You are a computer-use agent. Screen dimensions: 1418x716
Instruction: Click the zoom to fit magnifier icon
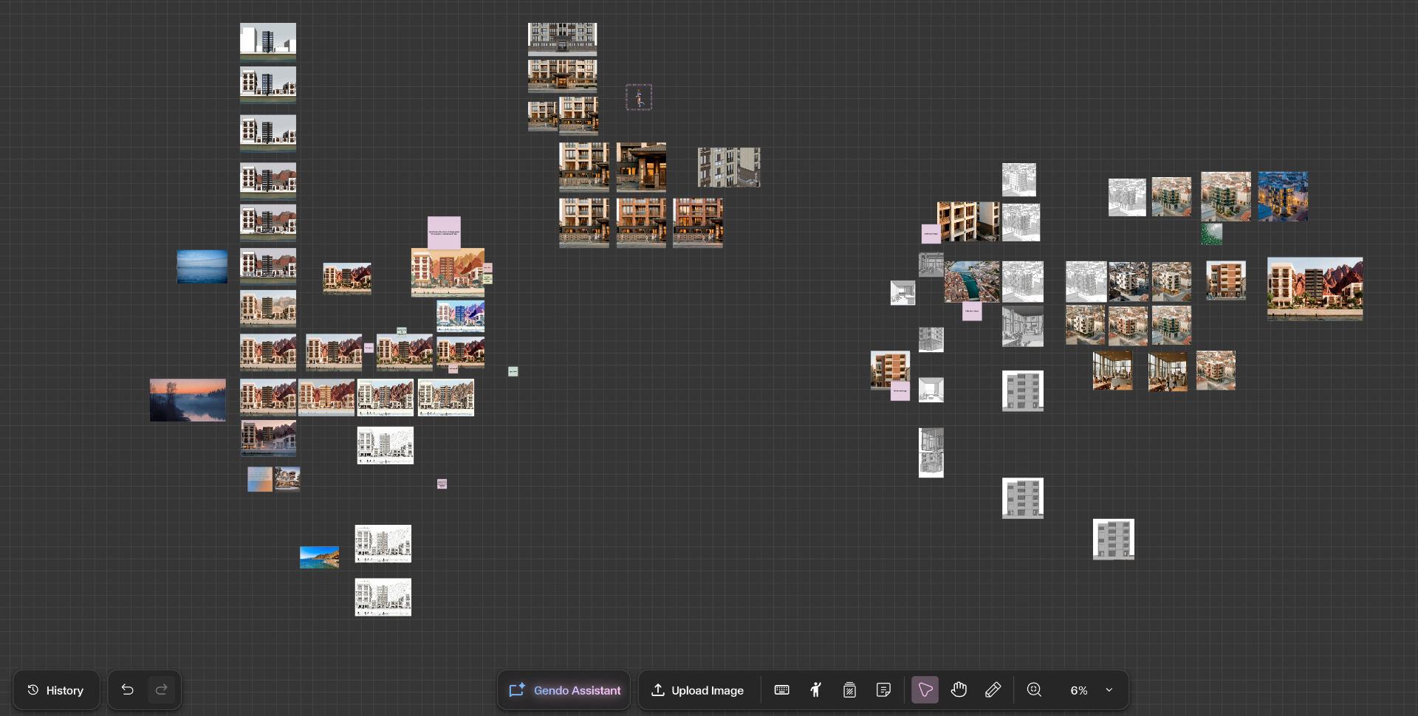point(1035,690)
